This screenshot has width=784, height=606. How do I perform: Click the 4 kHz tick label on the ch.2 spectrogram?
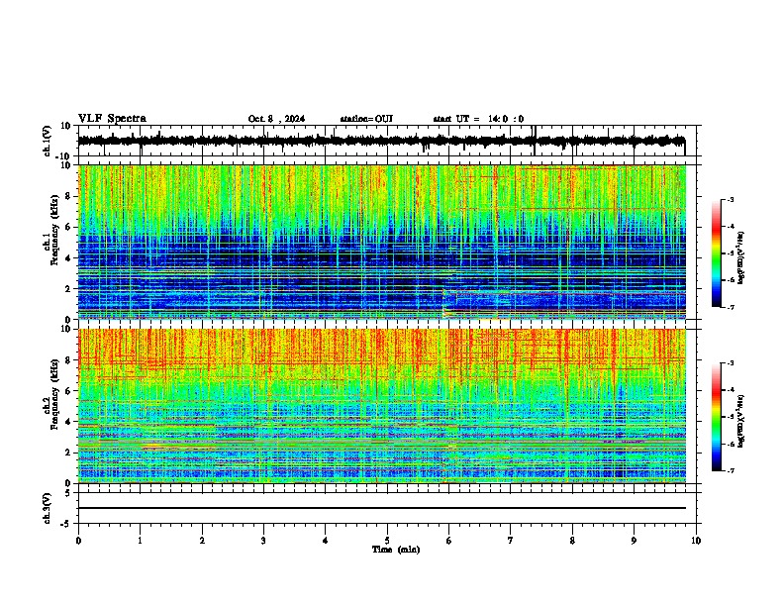[68, 422]
